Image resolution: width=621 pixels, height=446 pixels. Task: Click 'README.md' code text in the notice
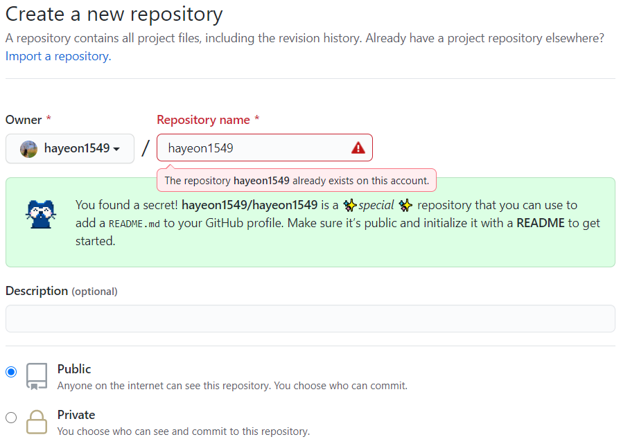tap(134, 224)
